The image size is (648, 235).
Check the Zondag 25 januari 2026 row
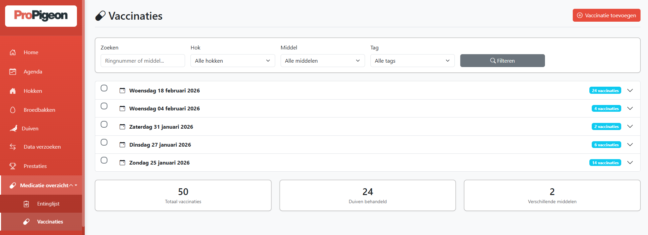tap(104, 160)
